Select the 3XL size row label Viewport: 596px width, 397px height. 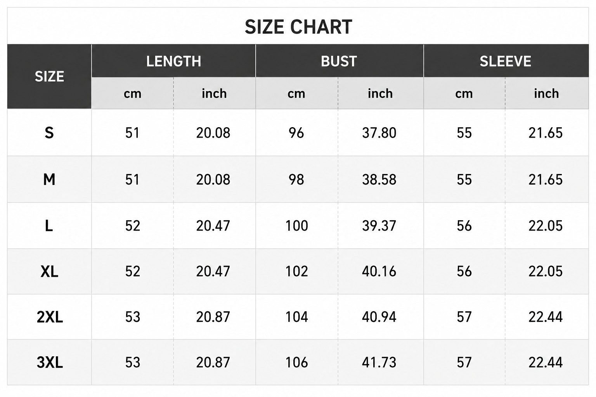(50, 362)
